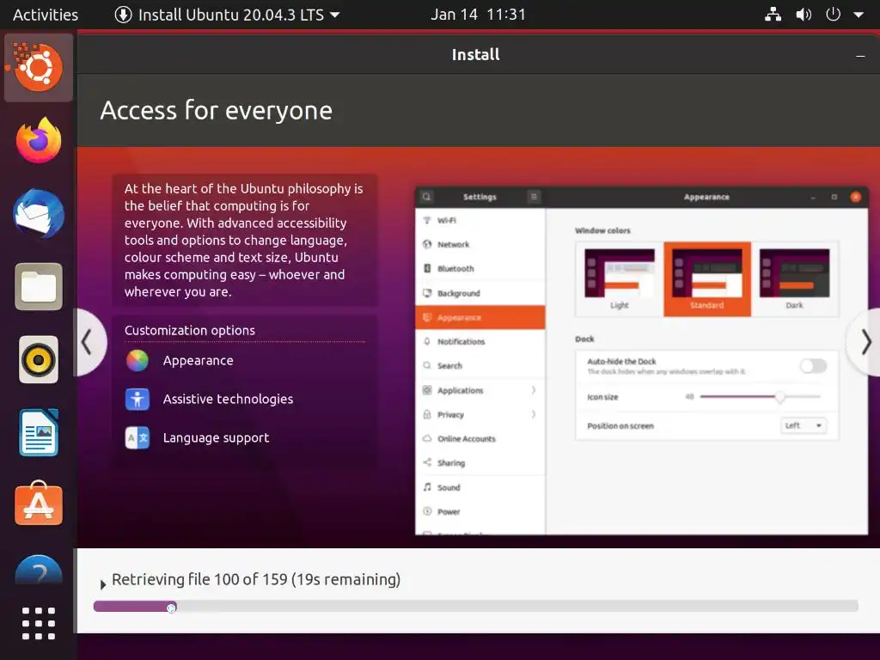Screen dimensions: 880x660
Task: Click the Customization options heading
Action: coord(190,330)
